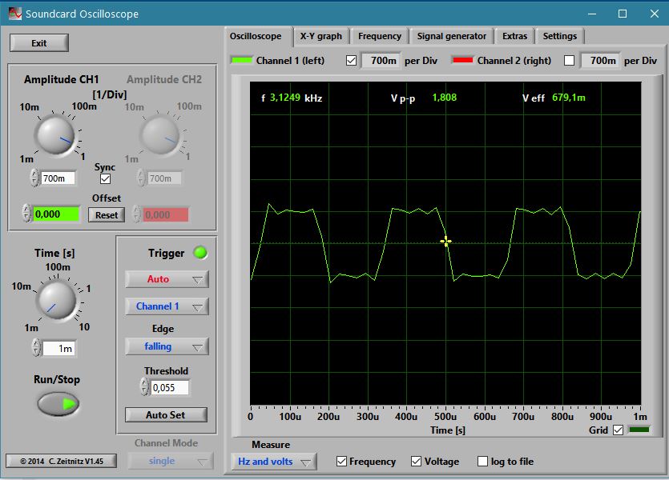Image resolution: width=669 pixels, height=480 pixels.
Task: Click the Time 1m value stepper arrows
Action: click(37, 348)
